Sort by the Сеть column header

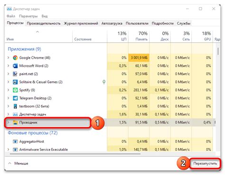(x=181, y=37)
